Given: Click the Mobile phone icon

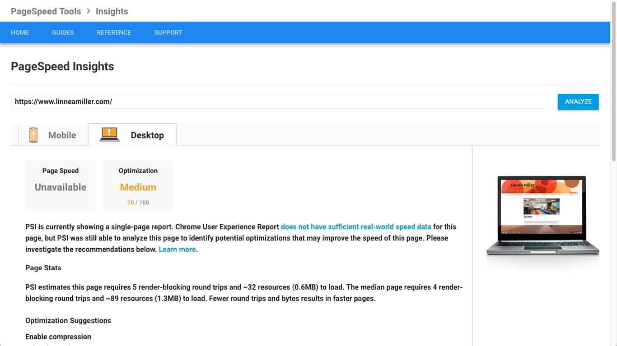Looking at the screenshot, I should tap(33, 135).
